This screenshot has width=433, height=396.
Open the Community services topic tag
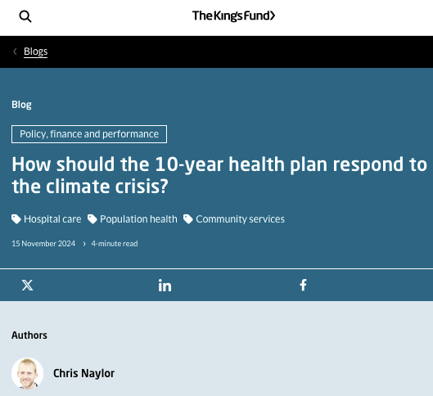click(x=240, y=219)
